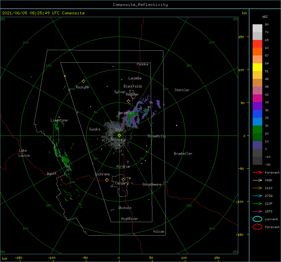Select the 42 dBZ pink swatch
The image size is (281, 262).
click(257, 90)
